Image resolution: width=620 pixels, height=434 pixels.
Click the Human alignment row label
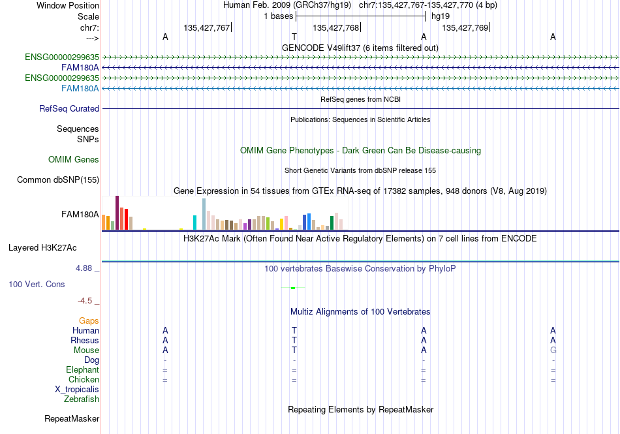pos(85,330)
